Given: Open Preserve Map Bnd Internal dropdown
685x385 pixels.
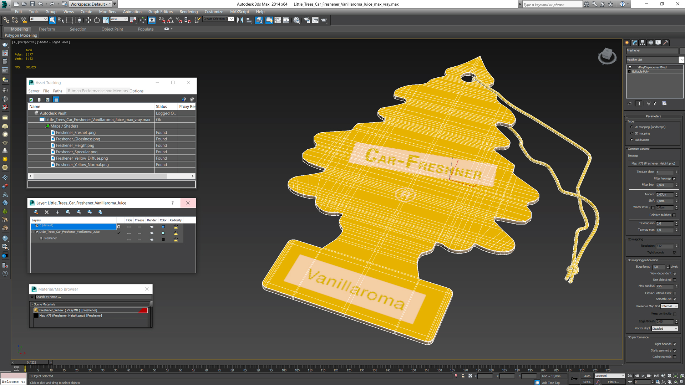Looking at the screenshot, I should 669,306.
